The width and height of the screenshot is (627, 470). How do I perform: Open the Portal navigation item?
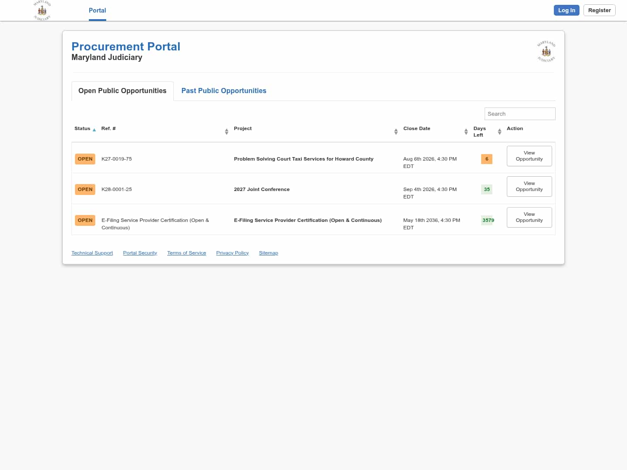click(x=98, y=10)
